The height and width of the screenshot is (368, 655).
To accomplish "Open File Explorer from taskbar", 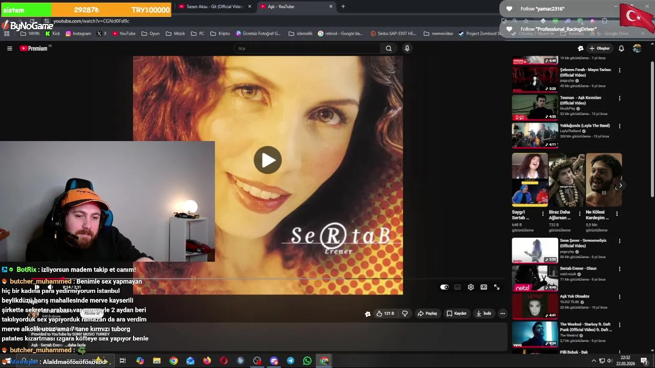I will pos(157,361).
